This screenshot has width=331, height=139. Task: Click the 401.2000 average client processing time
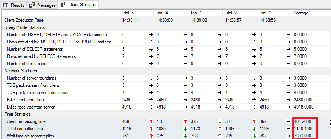pyautogui.click(x=302, y=121)
